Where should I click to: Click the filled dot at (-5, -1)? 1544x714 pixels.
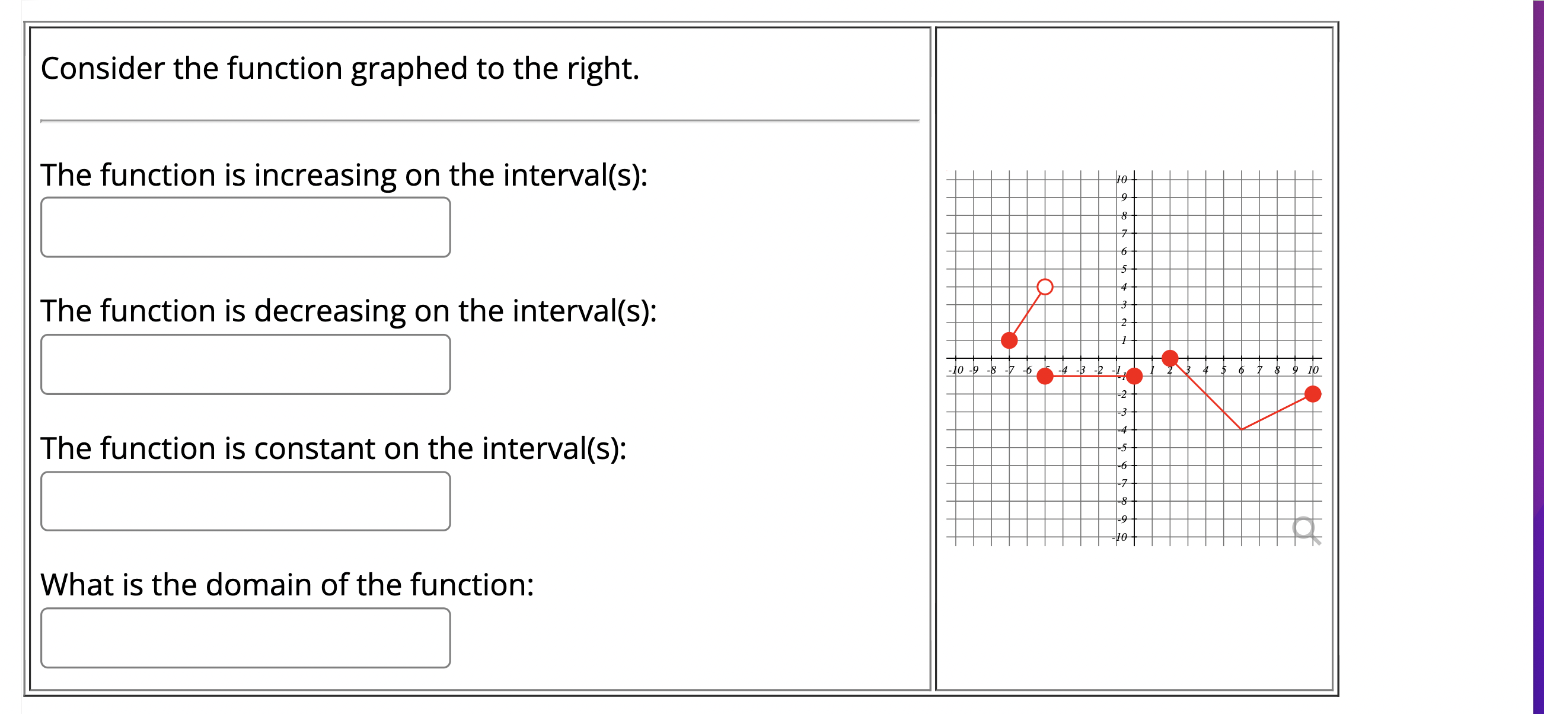click(x=1046, y=377)
